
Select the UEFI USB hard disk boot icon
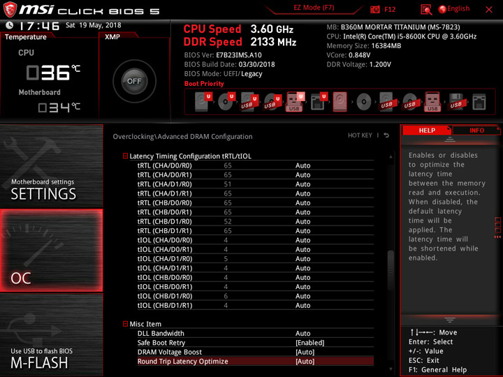(x=249, y=102)
